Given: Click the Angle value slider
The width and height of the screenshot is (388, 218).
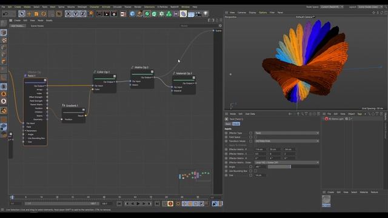Looking at the screenshot, I should [293, 167].
